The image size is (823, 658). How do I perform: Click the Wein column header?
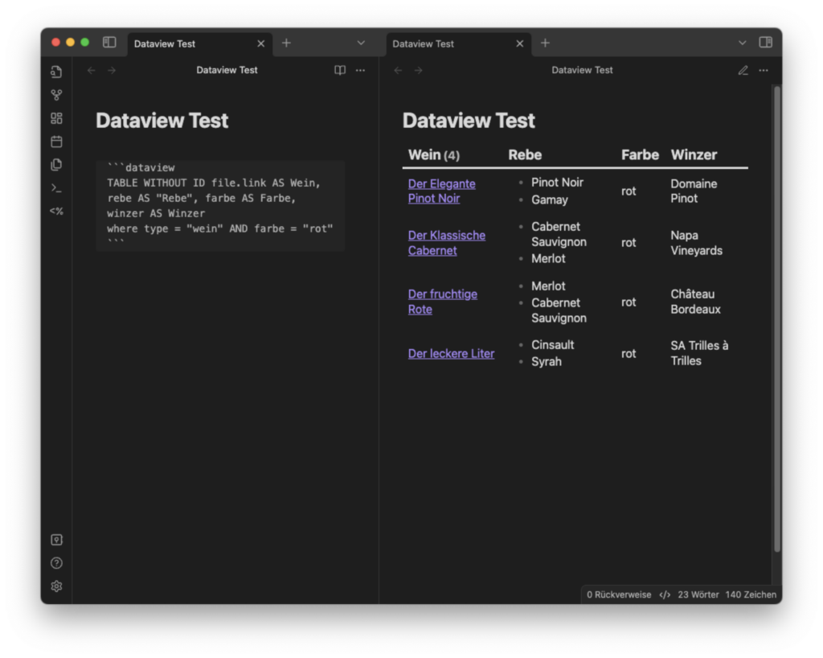(x=433, y=155)
